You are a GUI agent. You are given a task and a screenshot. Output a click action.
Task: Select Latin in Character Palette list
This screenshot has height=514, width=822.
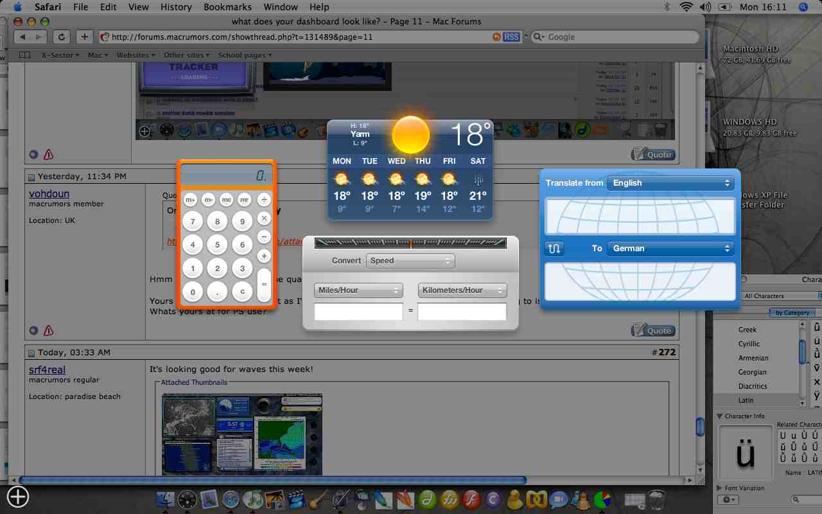756,400
